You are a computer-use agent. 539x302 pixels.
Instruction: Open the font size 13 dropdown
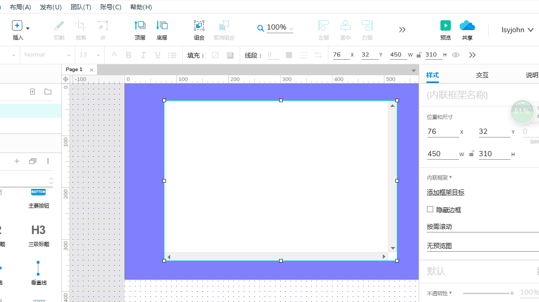(x=89, y=55)
